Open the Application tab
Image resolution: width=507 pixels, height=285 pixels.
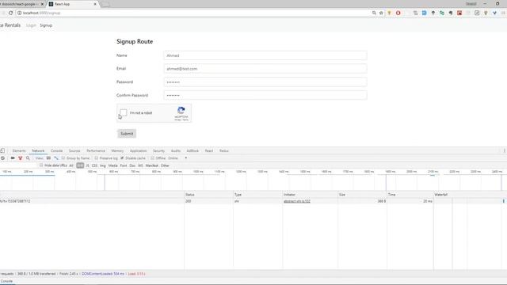pos(138,150)
